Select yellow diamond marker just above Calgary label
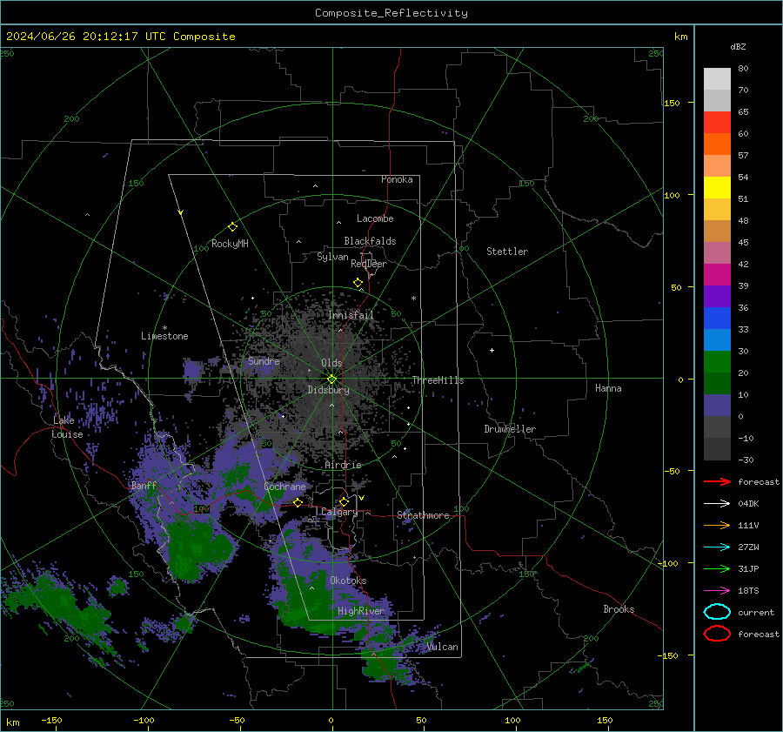This screenshot has height=732, width=783. 344,501
